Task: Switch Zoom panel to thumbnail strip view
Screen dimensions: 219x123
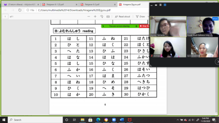Action: [161, 5]
